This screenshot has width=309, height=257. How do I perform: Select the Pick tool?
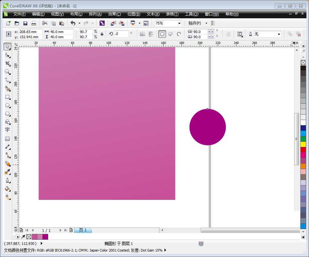pos(8,47)
